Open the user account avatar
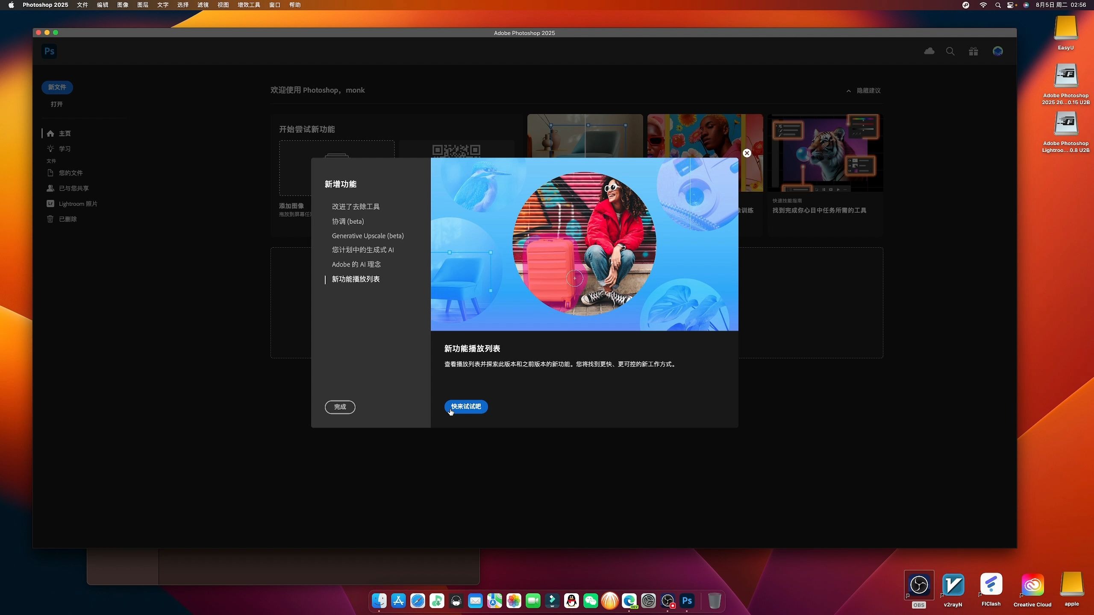 998,51
